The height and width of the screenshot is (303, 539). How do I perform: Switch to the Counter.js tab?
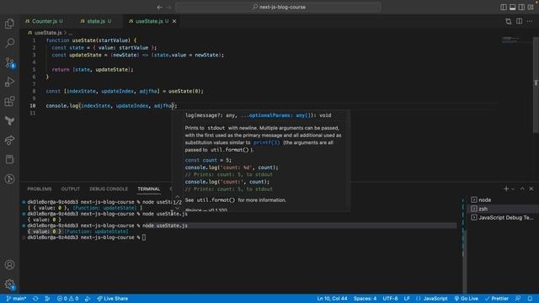[x=44, y=21]
